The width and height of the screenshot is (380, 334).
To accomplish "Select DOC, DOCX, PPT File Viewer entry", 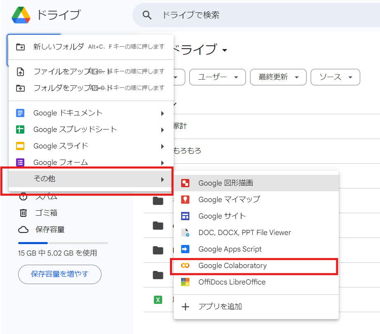I will pyautogui.click(x=256, y=233).
